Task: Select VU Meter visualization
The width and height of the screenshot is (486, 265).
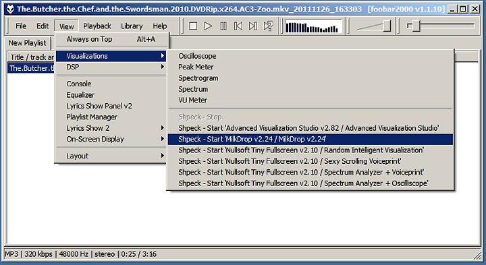Action: 310,100
